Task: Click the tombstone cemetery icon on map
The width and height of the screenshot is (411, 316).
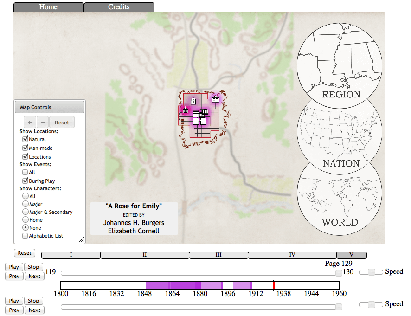Action: (x=193, y=101)
